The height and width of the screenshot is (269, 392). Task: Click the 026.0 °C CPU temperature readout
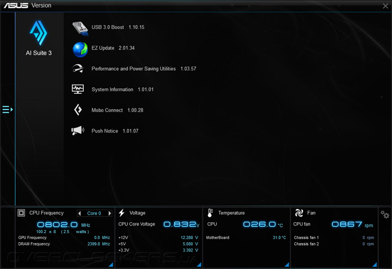[x=263, y=224]
